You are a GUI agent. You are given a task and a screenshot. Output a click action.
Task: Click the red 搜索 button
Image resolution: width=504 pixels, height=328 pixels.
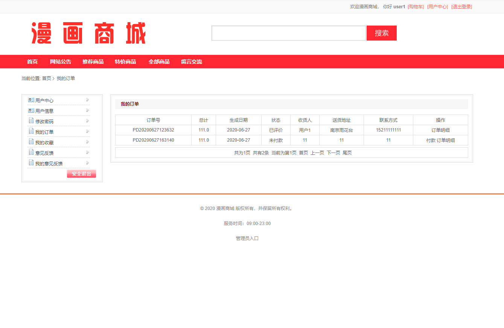coord(382,33)
